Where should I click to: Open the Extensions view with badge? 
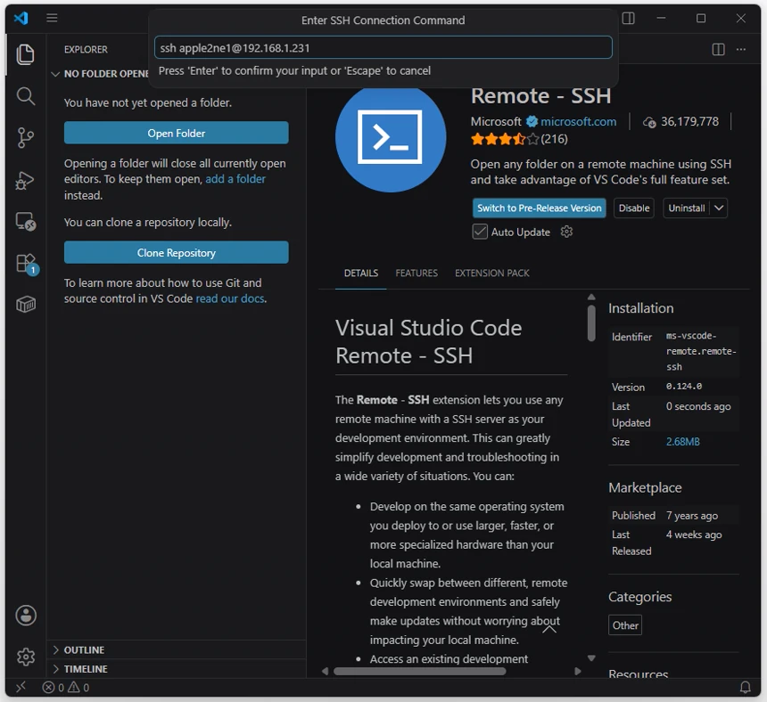[x=27, y=264]
